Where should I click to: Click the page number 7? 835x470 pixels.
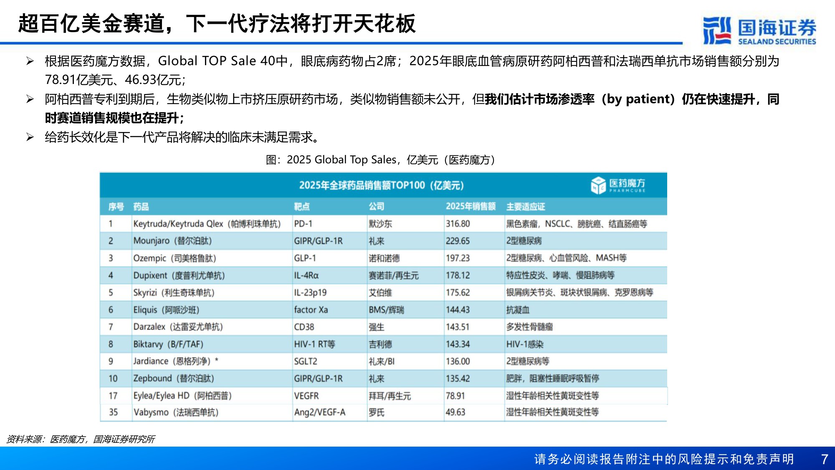click(825, 459)
